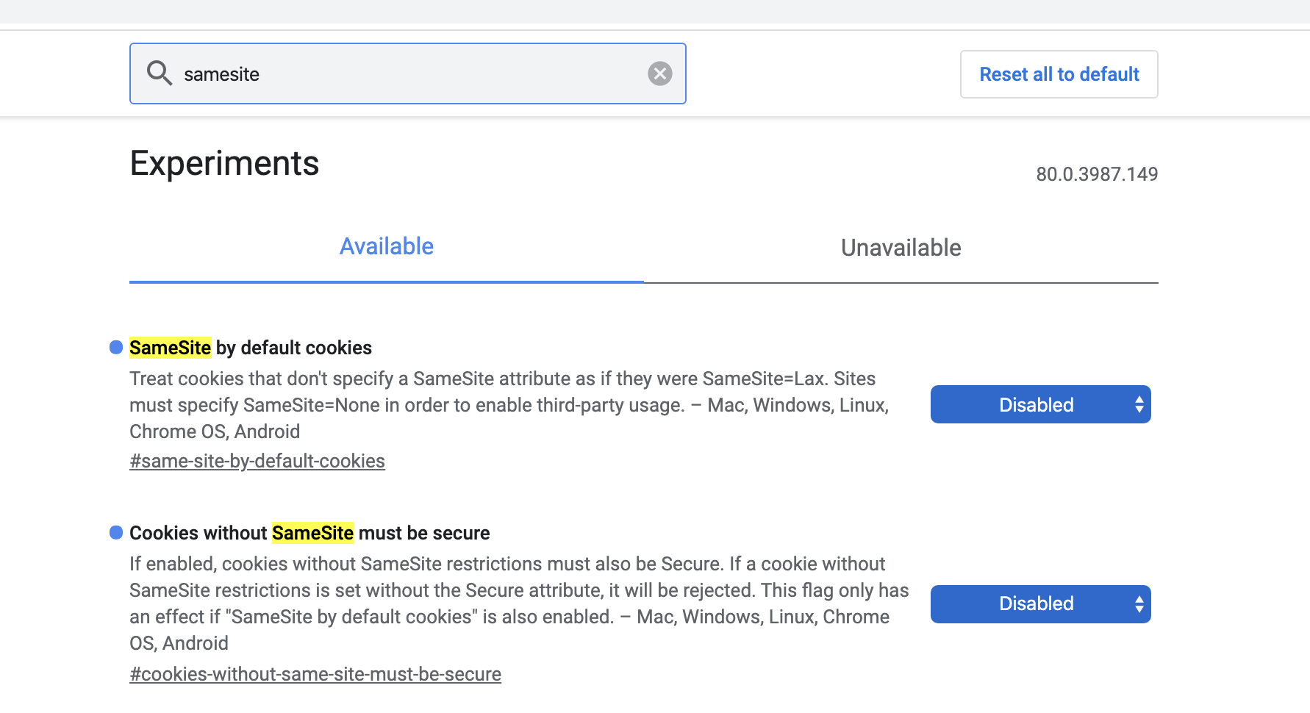
Task: Clear the search with the X icon
Action: click(x=659, y=74)
